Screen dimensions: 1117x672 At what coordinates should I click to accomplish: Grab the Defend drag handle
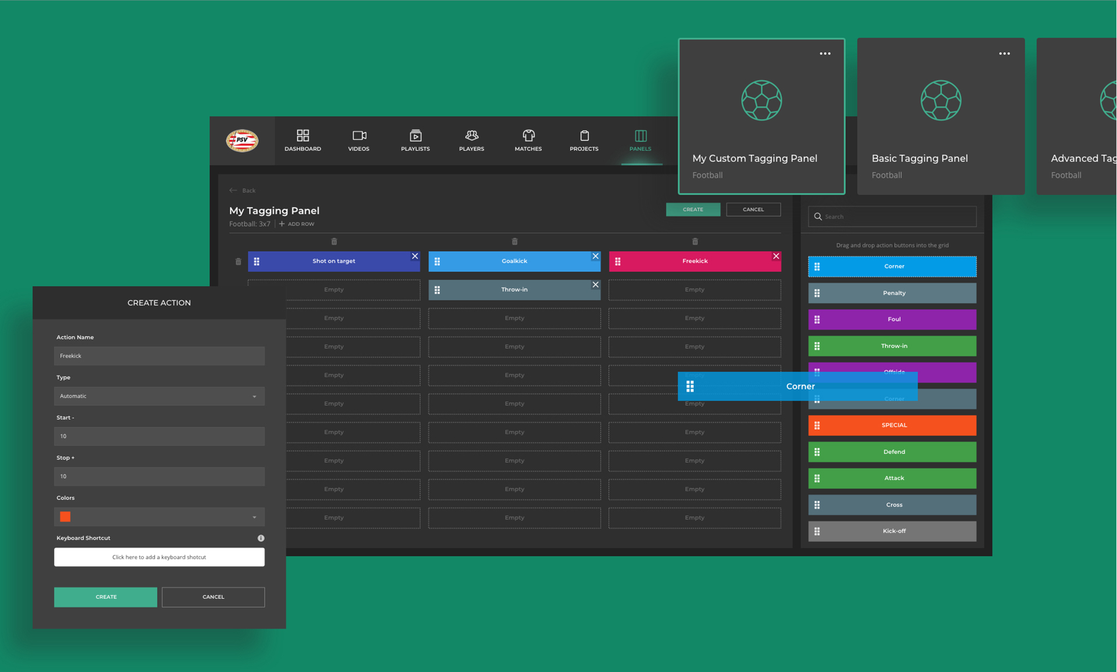pos(817,452)
